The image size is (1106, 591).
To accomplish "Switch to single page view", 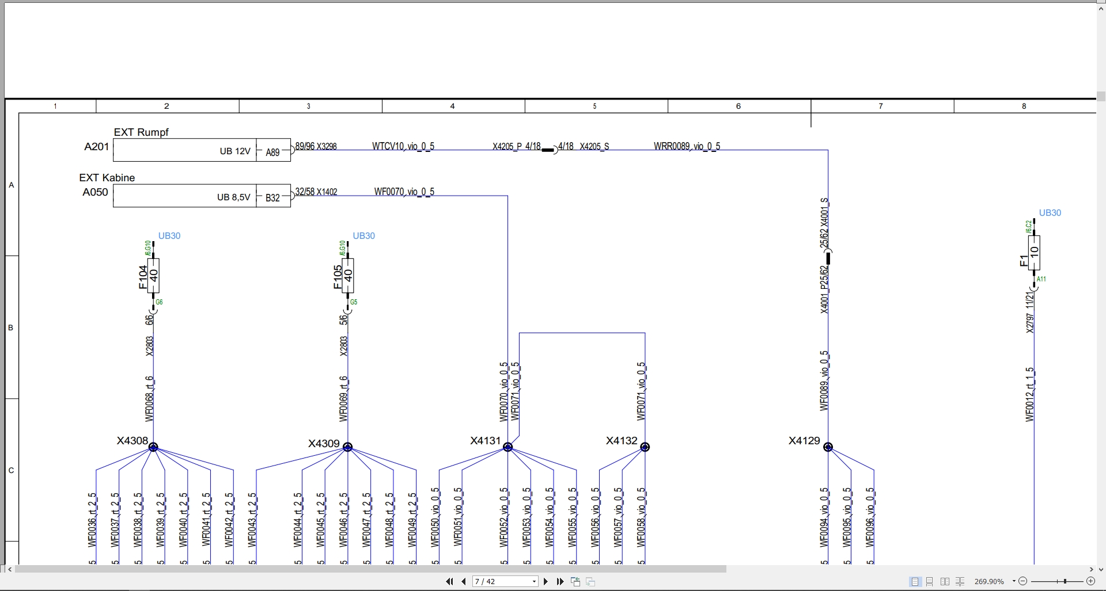I will pyautogui.click(x=915, y=582).
